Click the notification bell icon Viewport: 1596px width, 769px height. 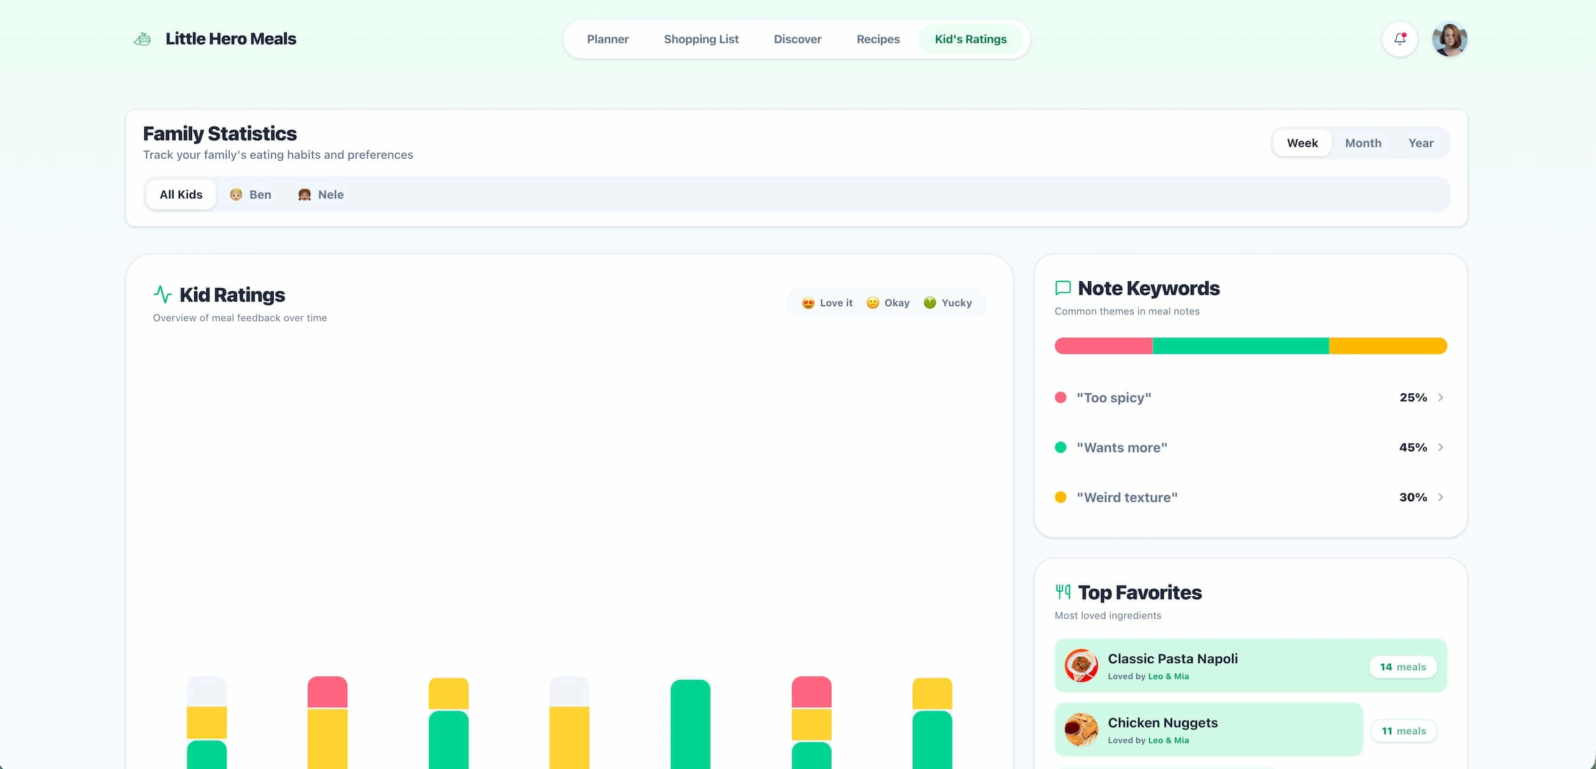click(x=1399, y=39)
